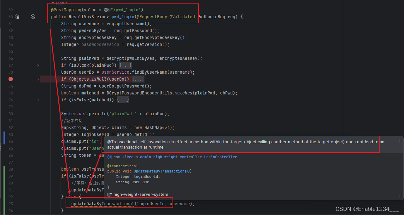Click the scott breadcrumb at the top
Screen dimensions: 404x215
pos(60,3)
